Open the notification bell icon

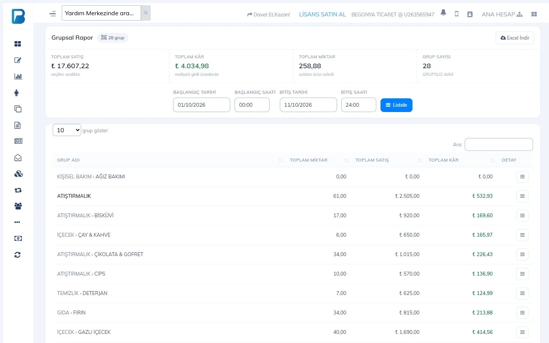[x=443, y=13]
